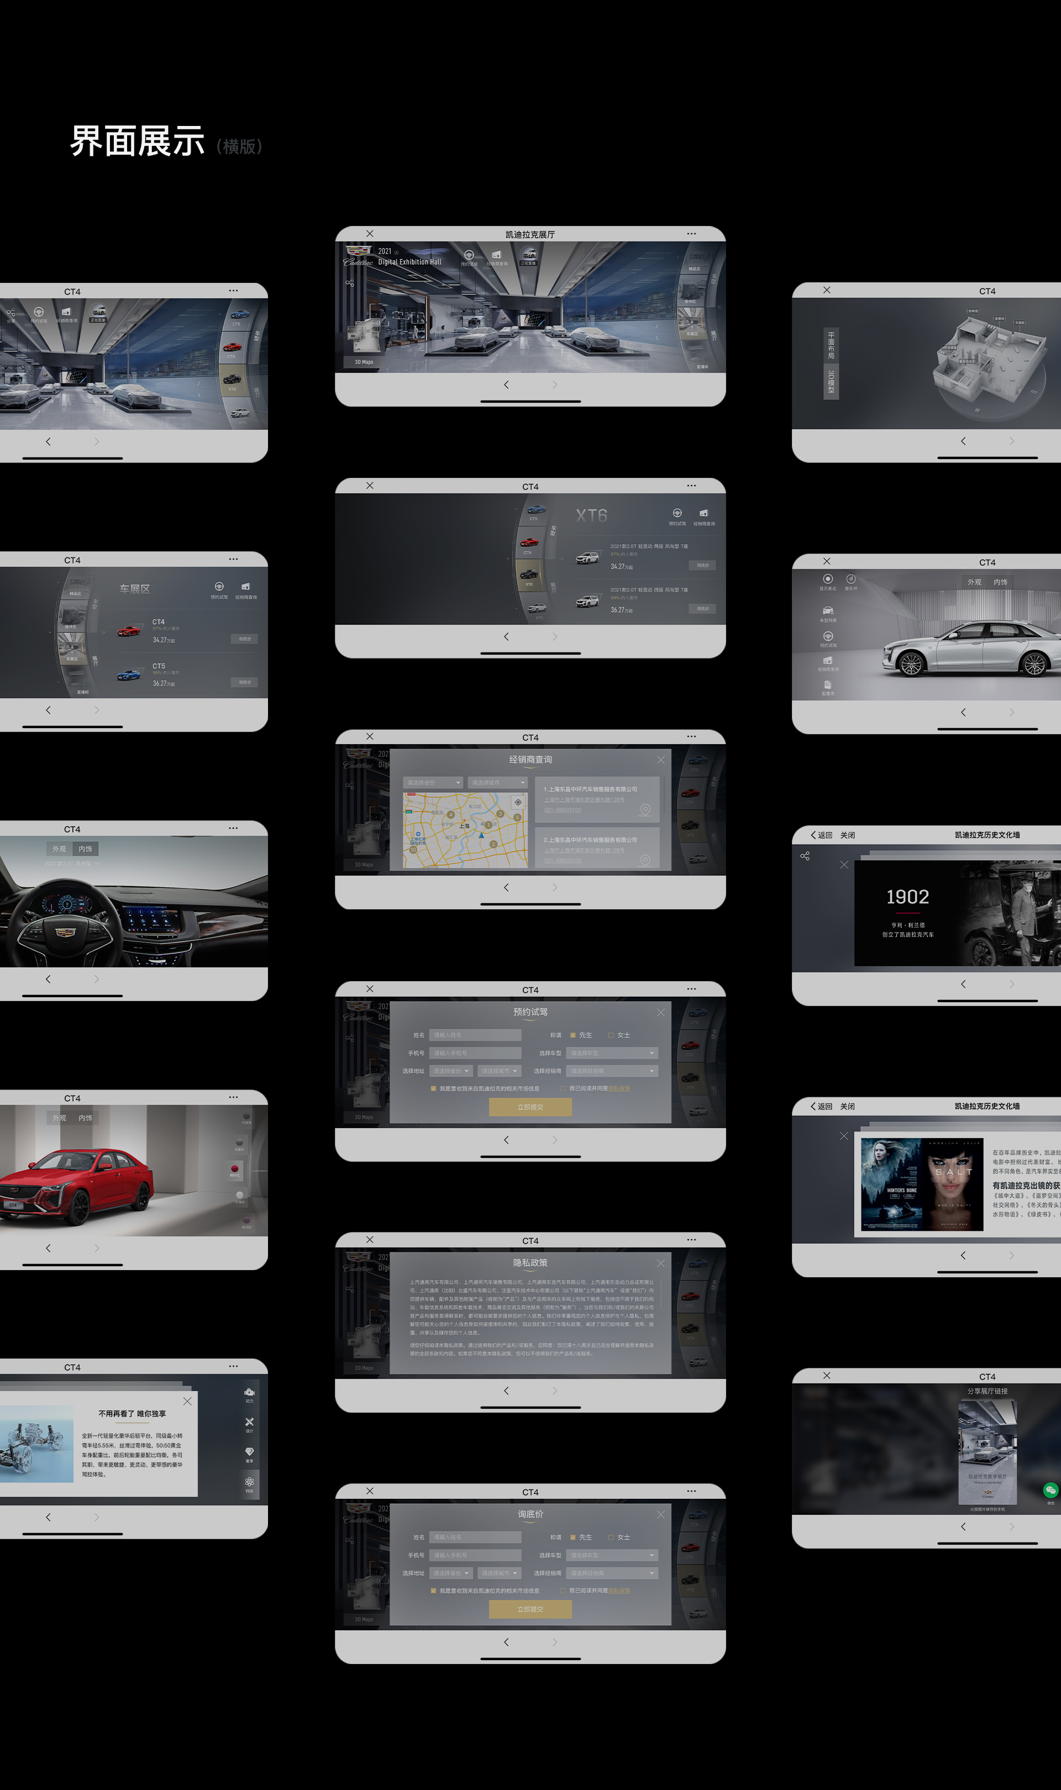Click the 手机号 input field in 询底价 form

coord(475,1555)
